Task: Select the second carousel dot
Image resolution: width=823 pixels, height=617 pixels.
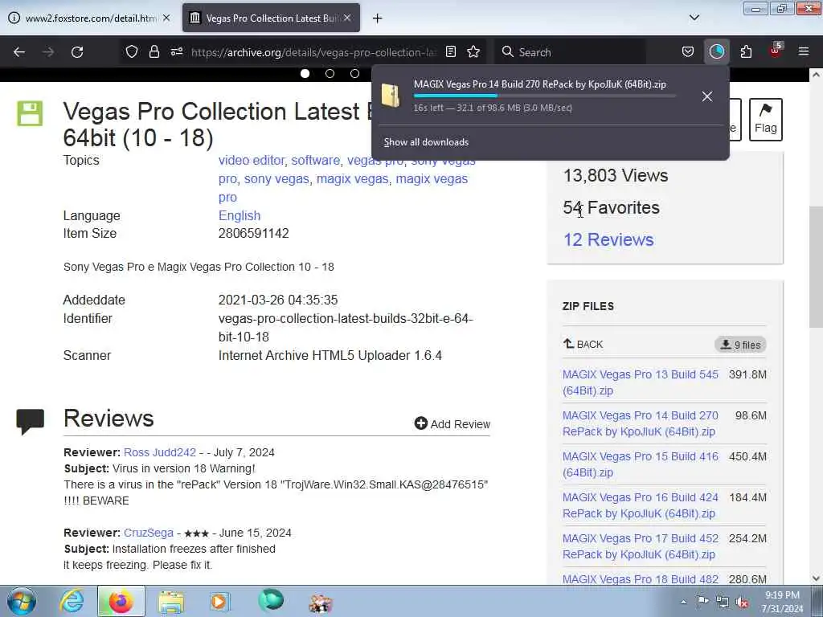Action: coord(330,73)
